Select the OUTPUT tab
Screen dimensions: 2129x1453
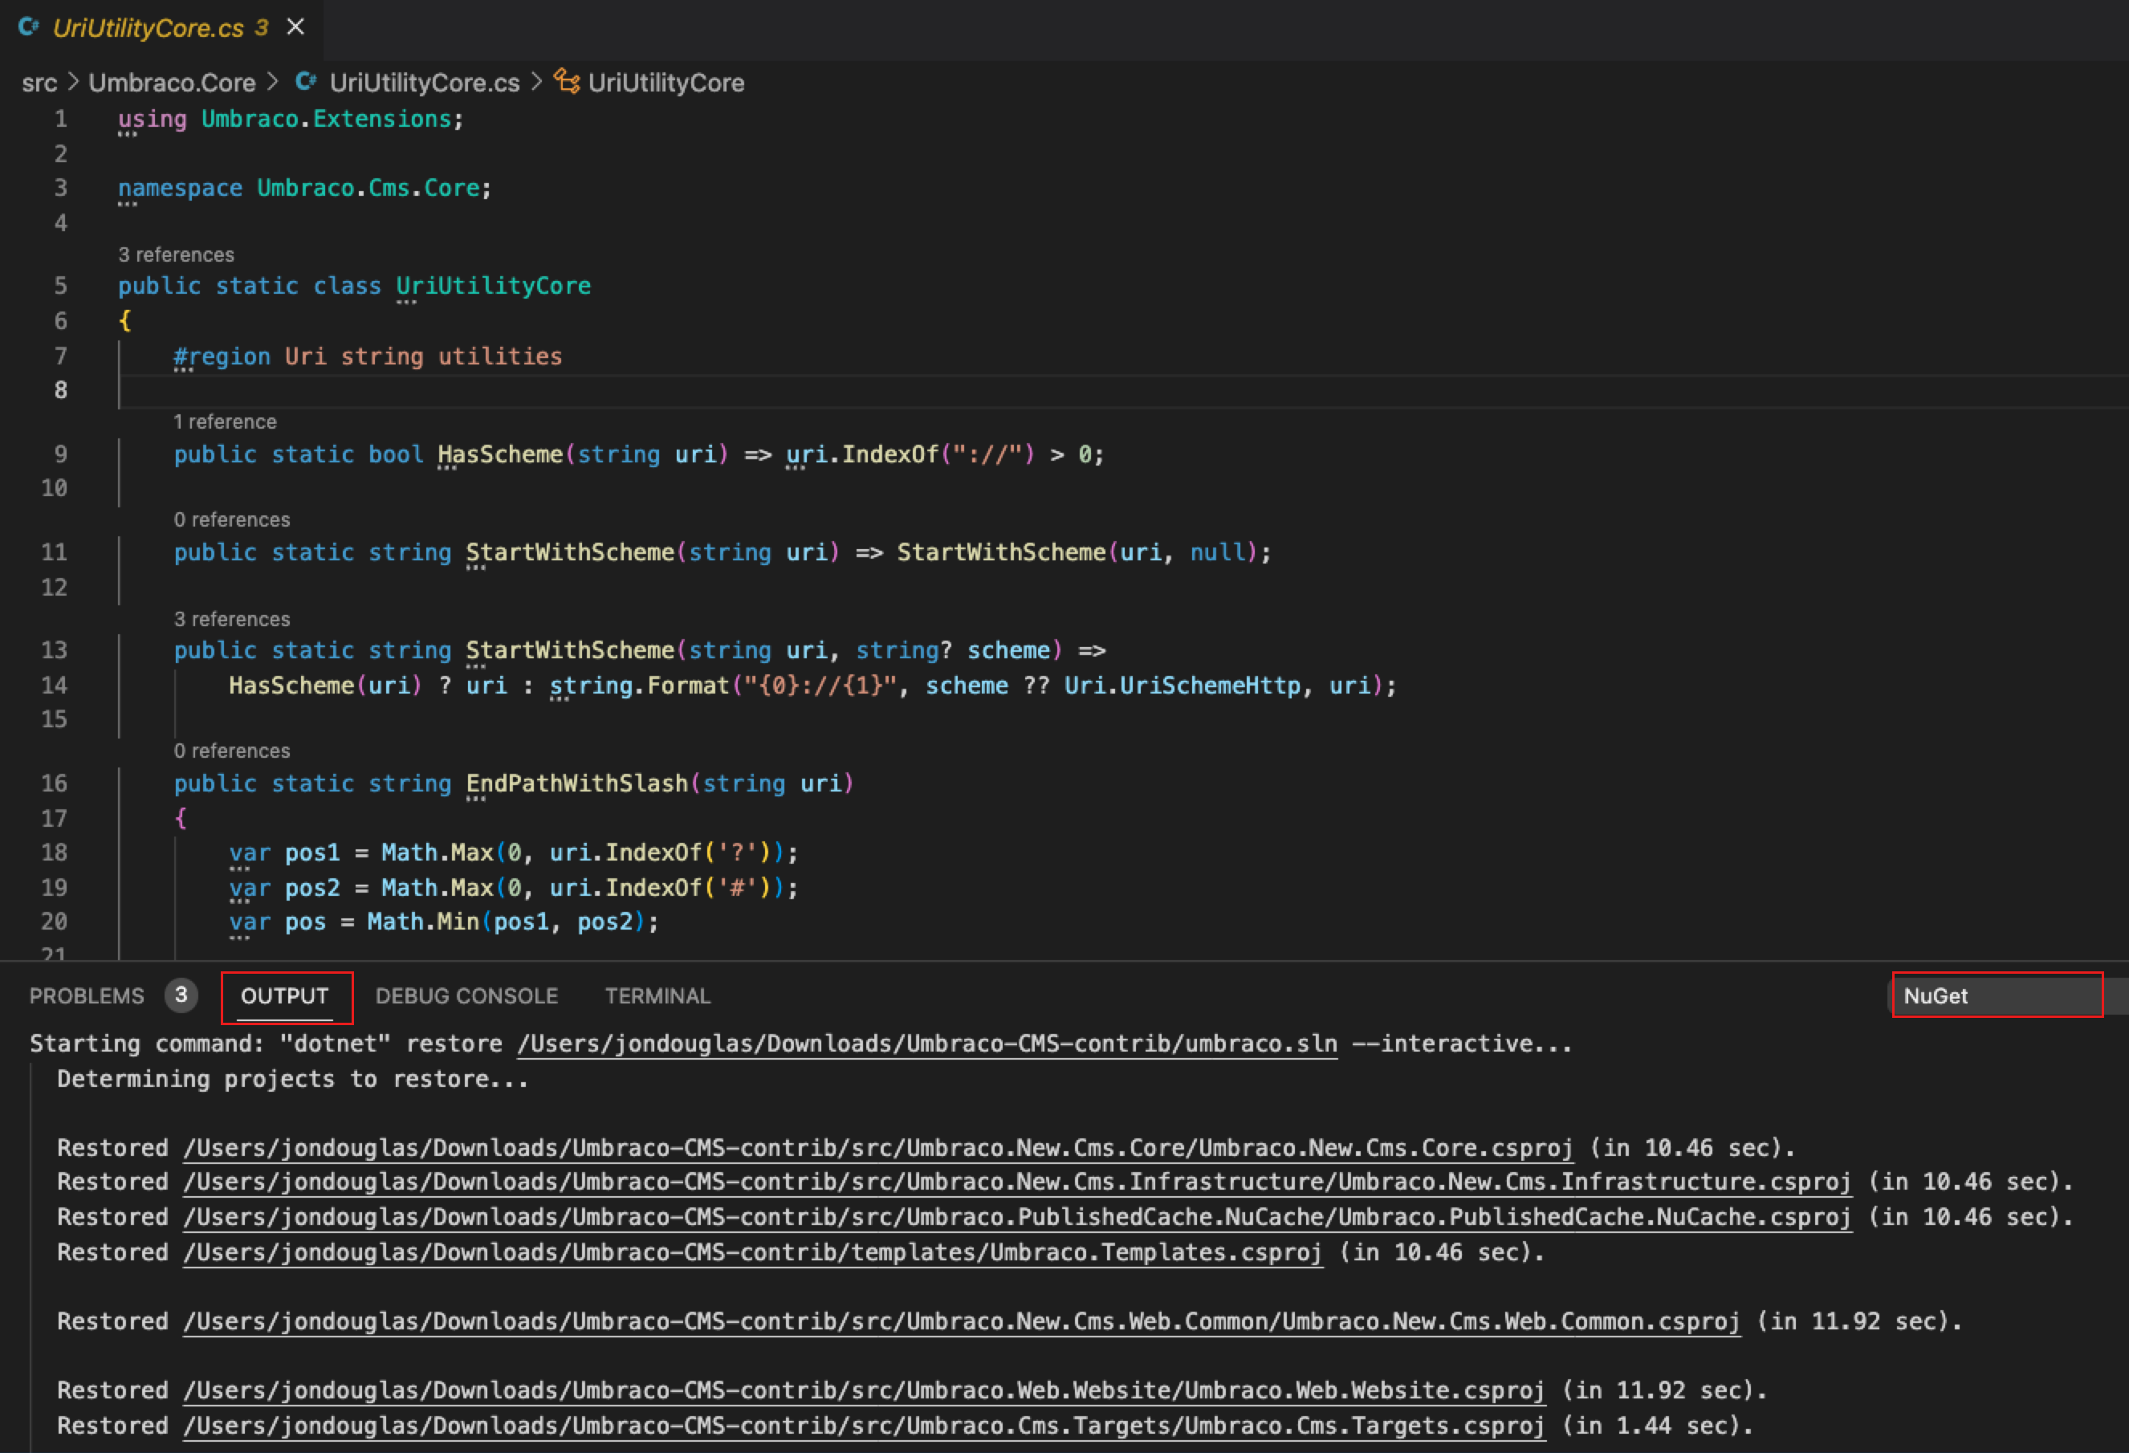point(284,996)
